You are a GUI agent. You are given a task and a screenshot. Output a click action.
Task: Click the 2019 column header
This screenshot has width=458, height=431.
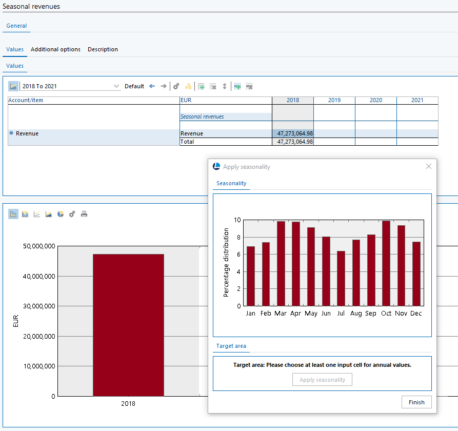(x=334, y=100)
